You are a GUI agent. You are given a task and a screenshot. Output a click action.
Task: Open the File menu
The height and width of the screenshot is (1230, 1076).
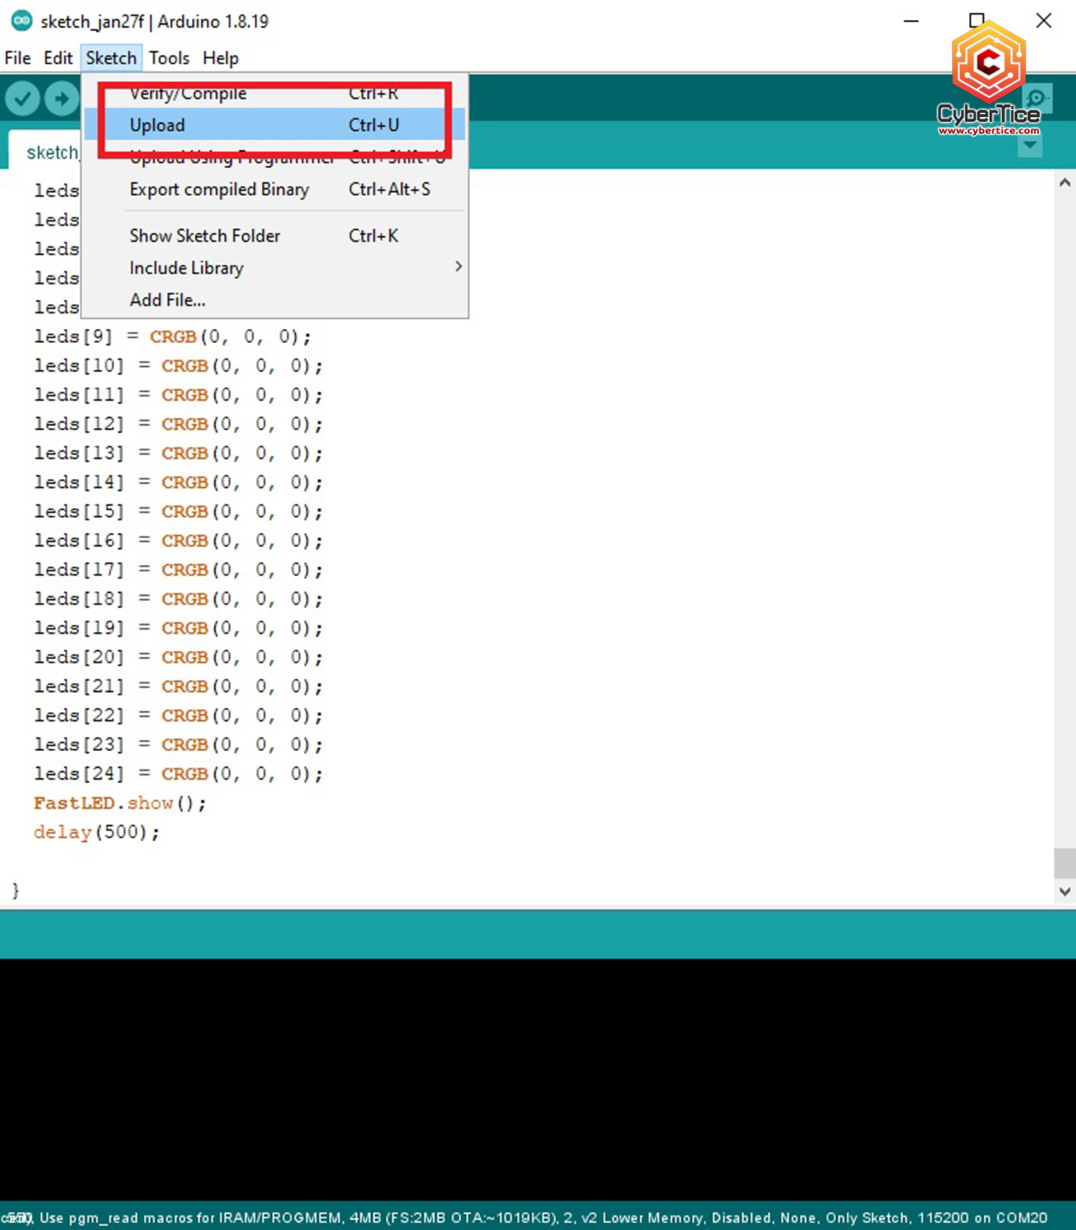[17, 58]
